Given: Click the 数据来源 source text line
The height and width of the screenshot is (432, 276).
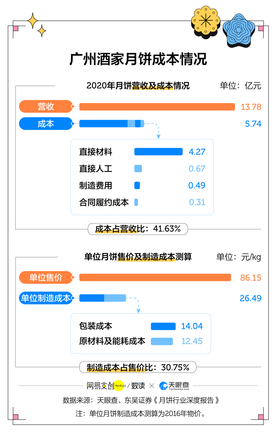Looking at the screenshot, I should coord(141,400).
